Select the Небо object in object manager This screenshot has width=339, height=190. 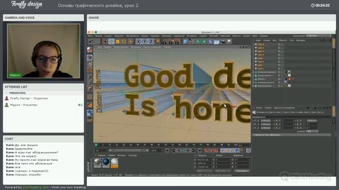pyautogui.click(x=260, y=58)
